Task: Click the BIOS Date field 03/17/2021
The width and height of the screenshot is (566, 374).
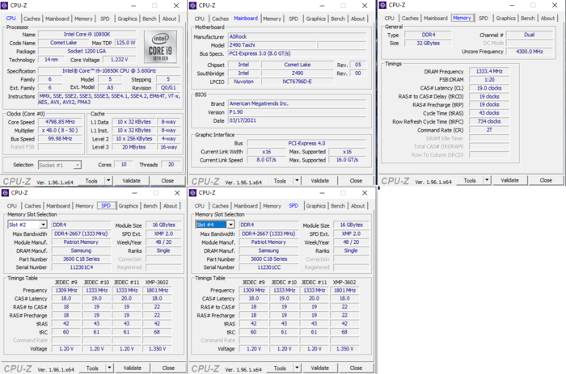Action: pyautogui.click(x=297, y=120)
